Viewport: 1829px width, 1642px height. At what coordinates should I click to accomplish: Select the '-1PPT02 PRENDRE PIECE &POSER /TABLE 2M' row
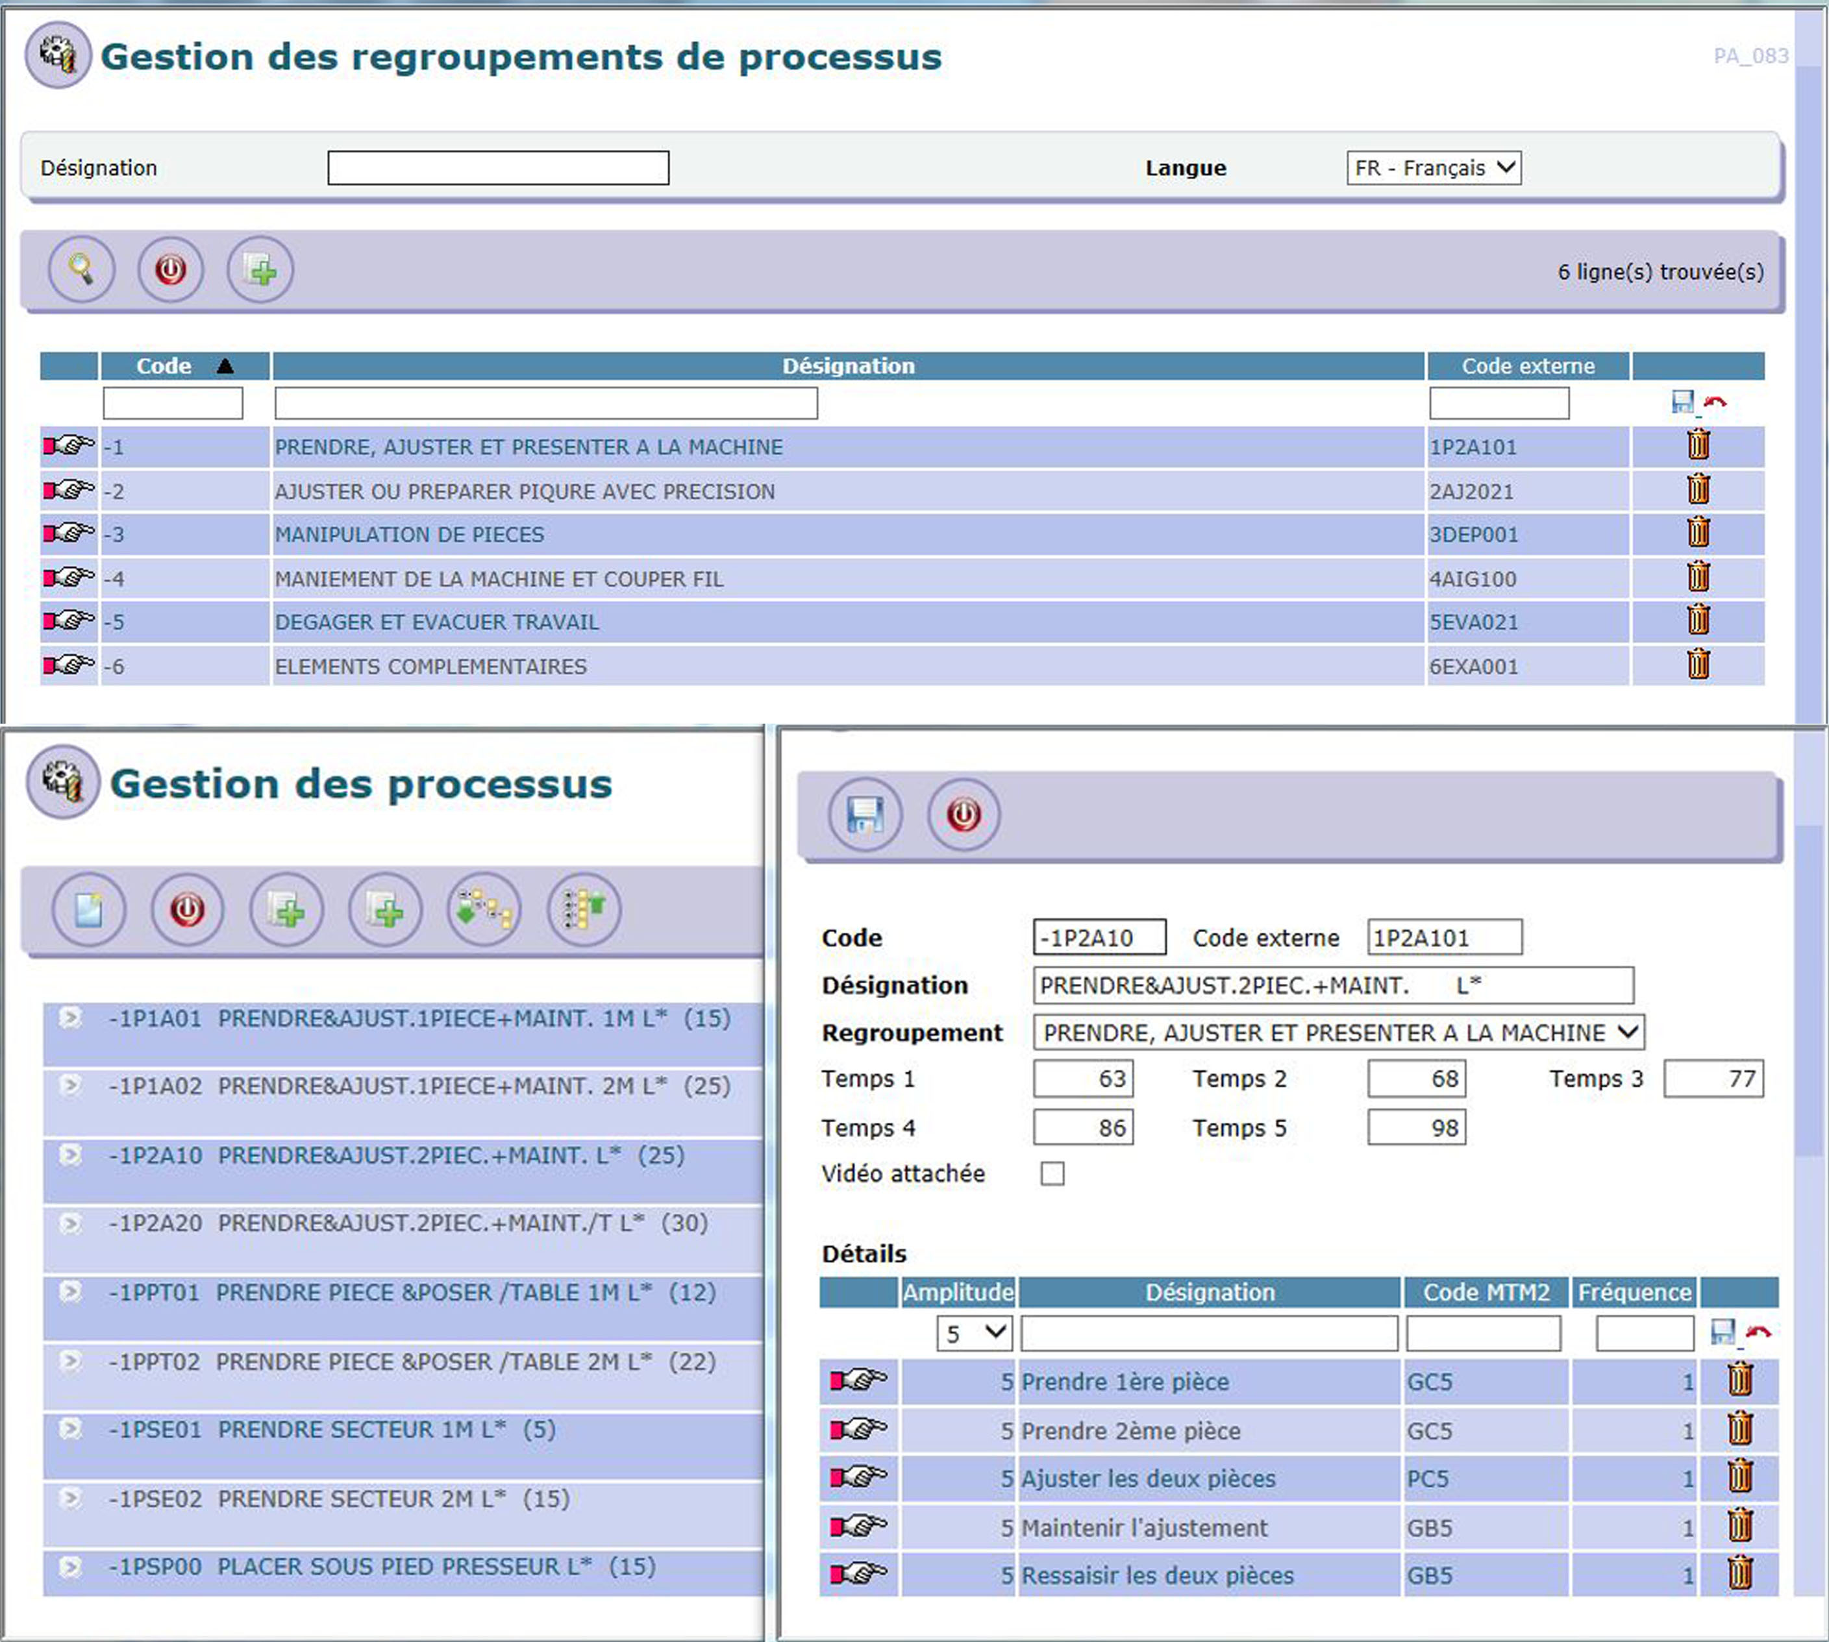403,1377
